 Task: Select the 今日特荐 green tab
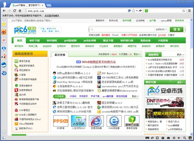coord(59,96)
